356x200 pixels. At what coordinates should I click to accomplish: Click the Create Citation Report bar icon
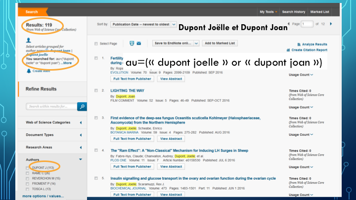coord(288,50)
